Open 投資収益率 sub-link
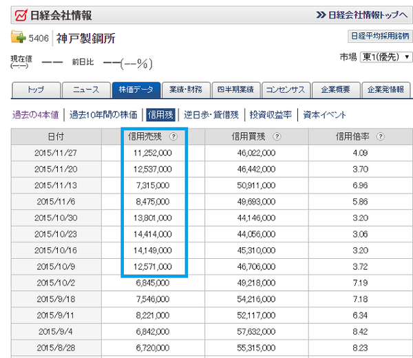The width and height of the screenshot is (413, 358). click(x=271, y=115)
